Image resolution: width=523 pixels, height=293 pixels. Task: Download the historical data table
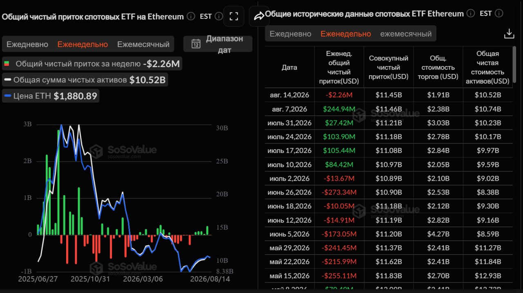coord(509,34)
